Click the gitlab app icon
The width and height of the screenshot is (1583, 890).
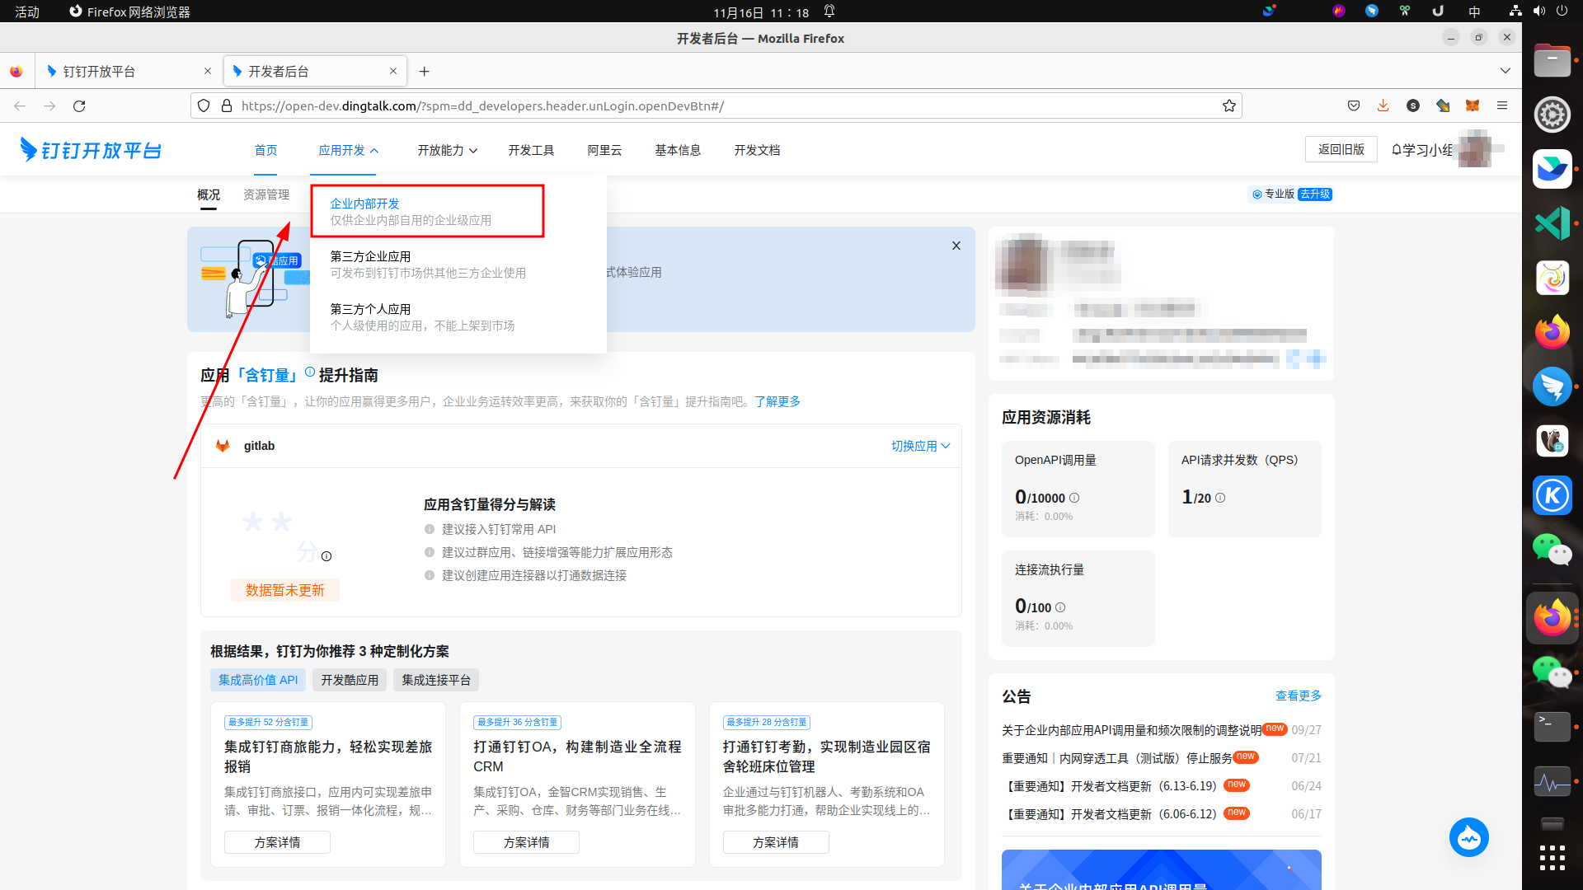pyautogui.click(x=223, y=446)
